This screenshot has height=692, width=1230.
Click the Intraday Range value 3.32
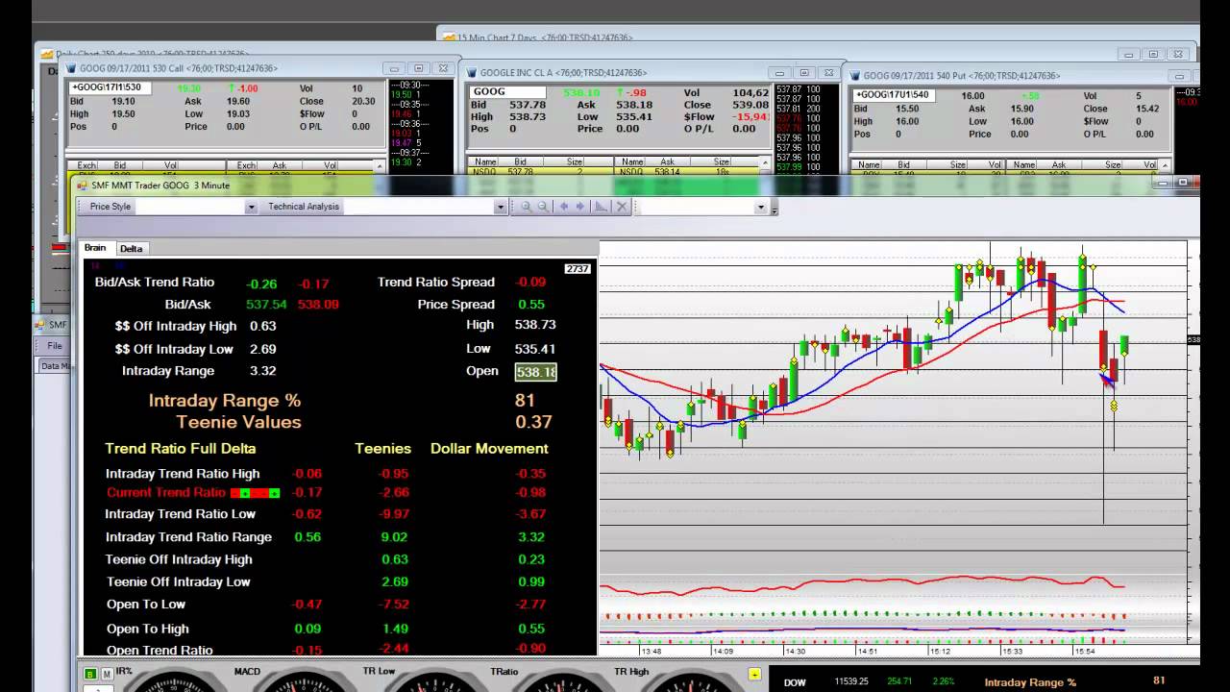(263, 371)
